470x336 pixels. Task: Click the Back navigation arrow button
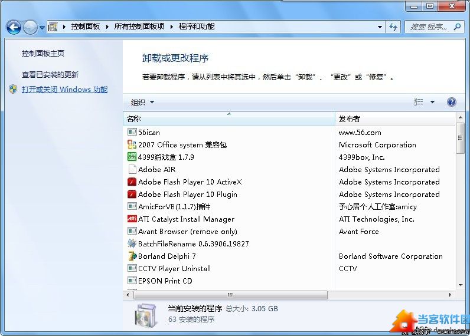14,28
